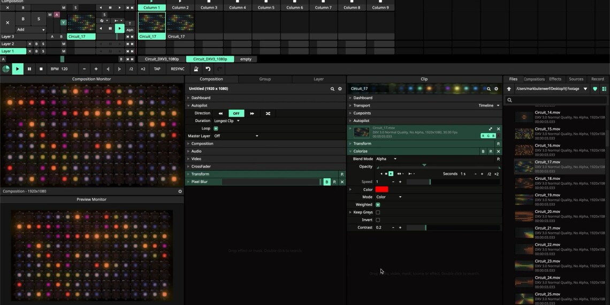Open Composition Monitor settings gear
610x305 pixels.
click(x=180, y=191)
